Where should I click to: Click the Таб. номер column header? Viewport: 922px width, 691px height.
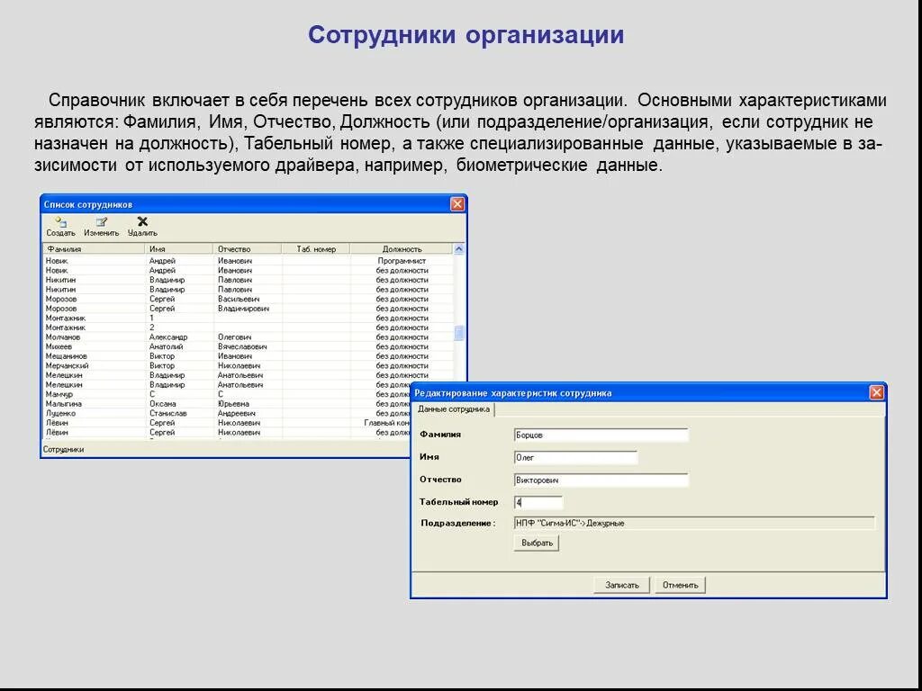click(x=314, y=248)
